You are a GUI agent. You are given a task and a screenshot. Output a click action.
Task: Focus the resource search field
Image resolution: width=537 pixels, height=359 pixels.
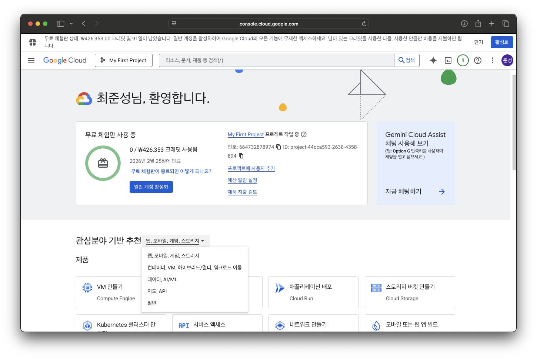pos(276,60)
